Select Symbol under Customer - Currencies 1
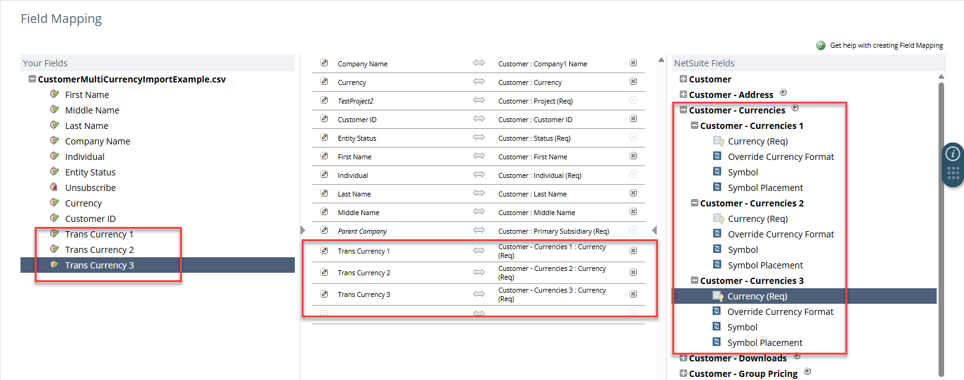The width and height of the screenshot is (964, 380). (743, 172)
